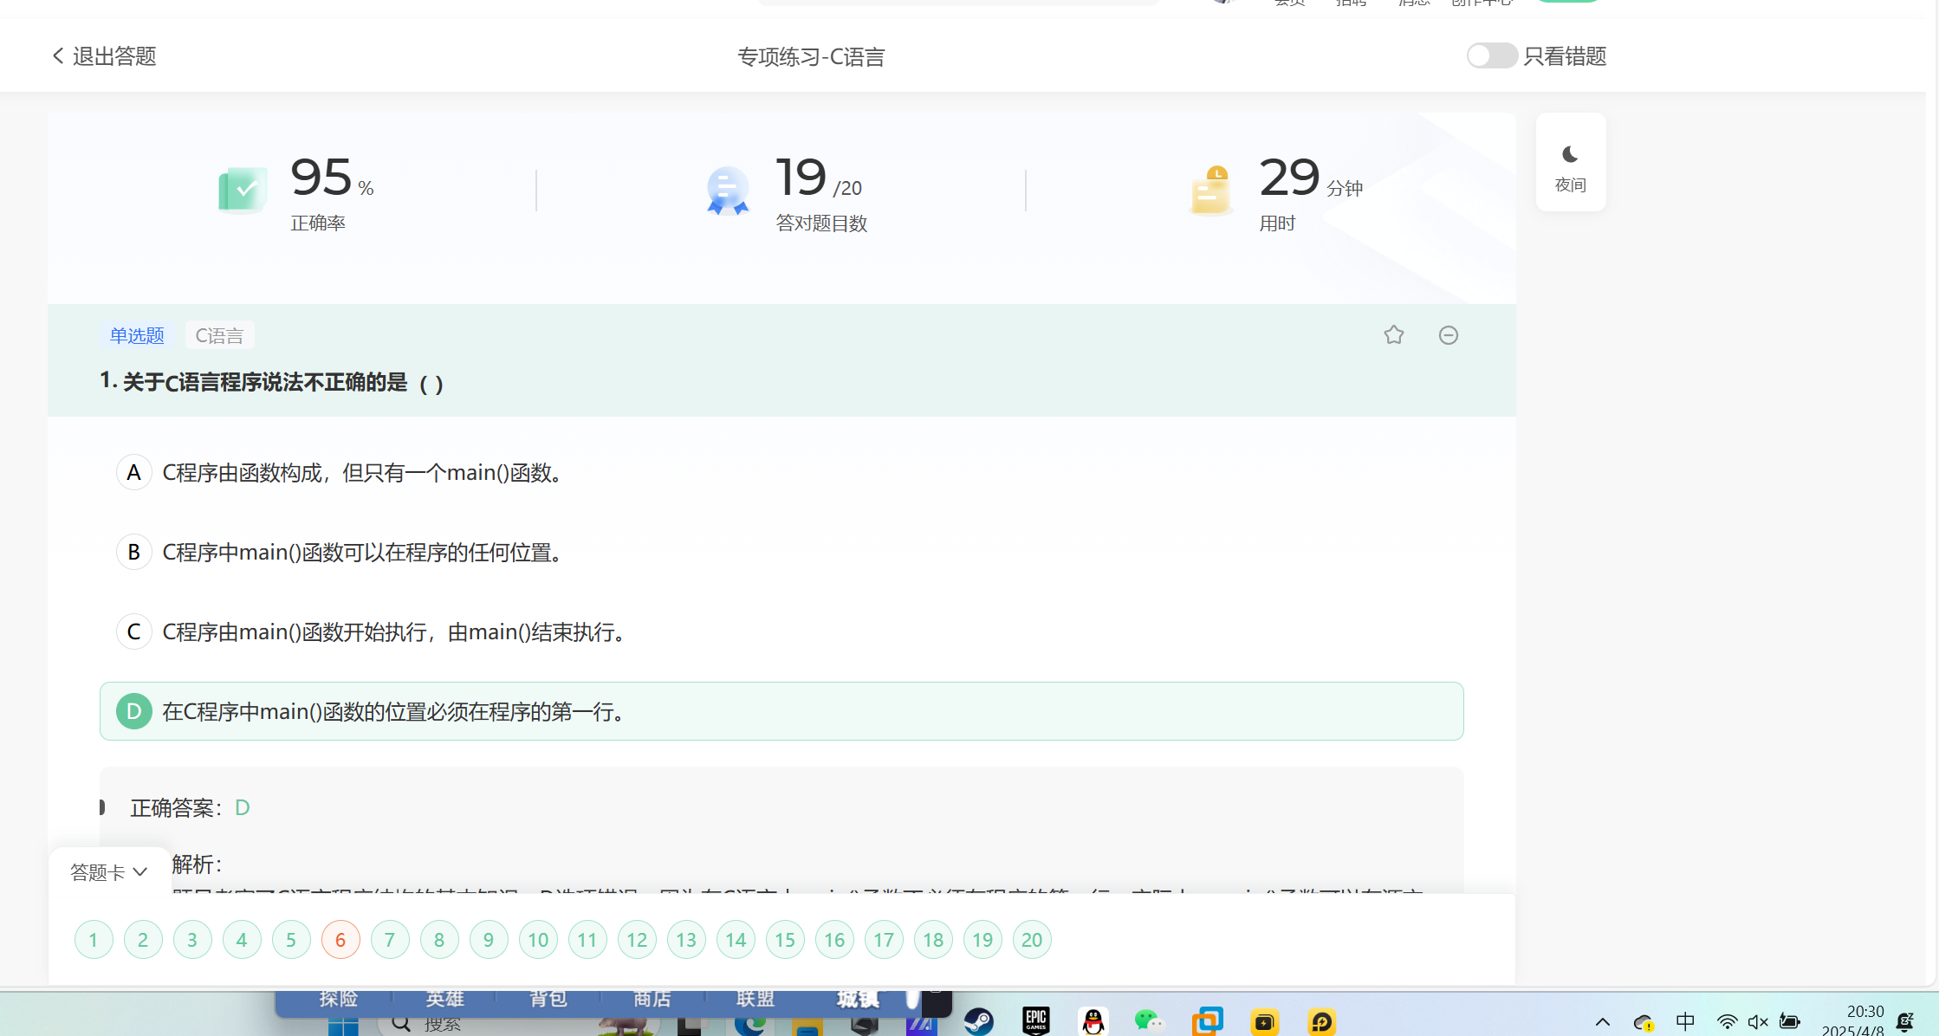Go to question number 20
This screenshot has height=1036, width=1939.
[x=1032, y=940]
